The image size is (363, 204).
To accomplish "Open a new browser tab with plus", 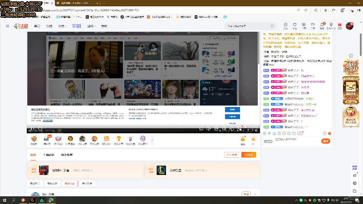I will click(x=104, y=3).
